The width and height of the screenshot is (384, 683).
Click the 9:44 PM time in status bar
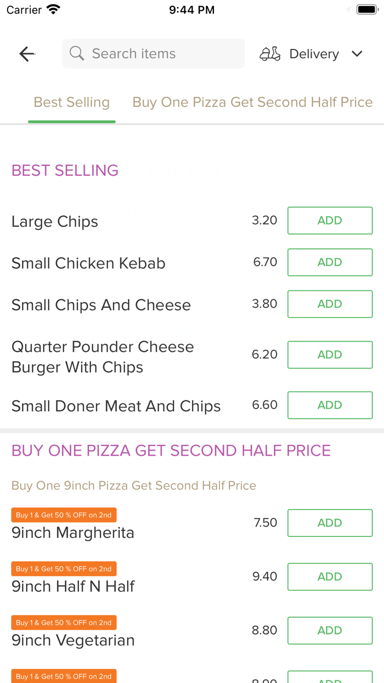pos(191,9)
